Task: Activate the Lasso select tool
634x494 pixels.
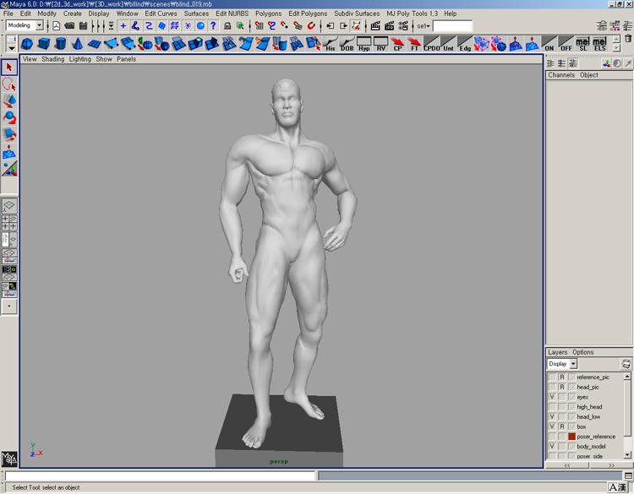Action: [9, 84]
